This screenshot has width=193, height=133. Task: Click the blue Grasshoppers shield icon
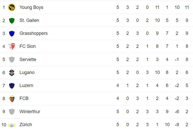12,34
